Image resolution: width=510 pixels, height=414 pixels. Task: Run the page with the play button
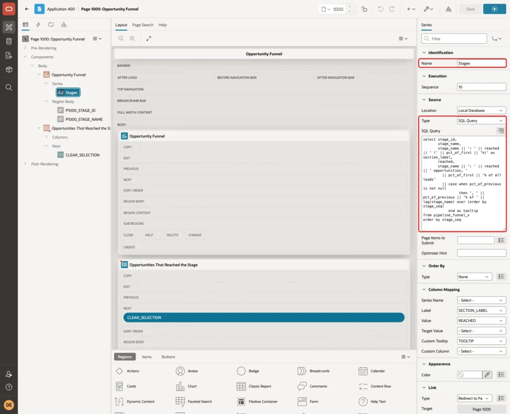494,9
